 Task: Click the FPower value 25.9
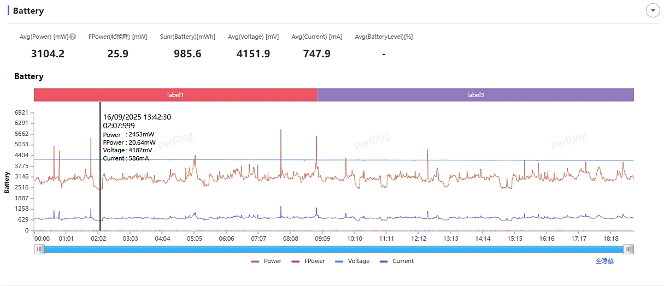click(x=117, y=54)
